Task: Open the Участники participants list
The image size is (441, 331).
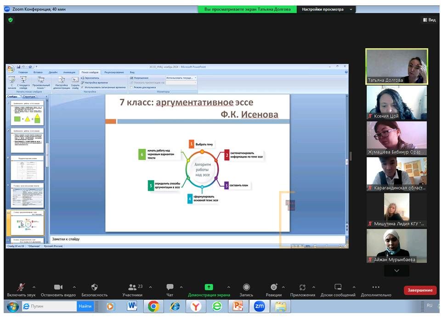Action: pyautogui.click(x=132, y=287)
